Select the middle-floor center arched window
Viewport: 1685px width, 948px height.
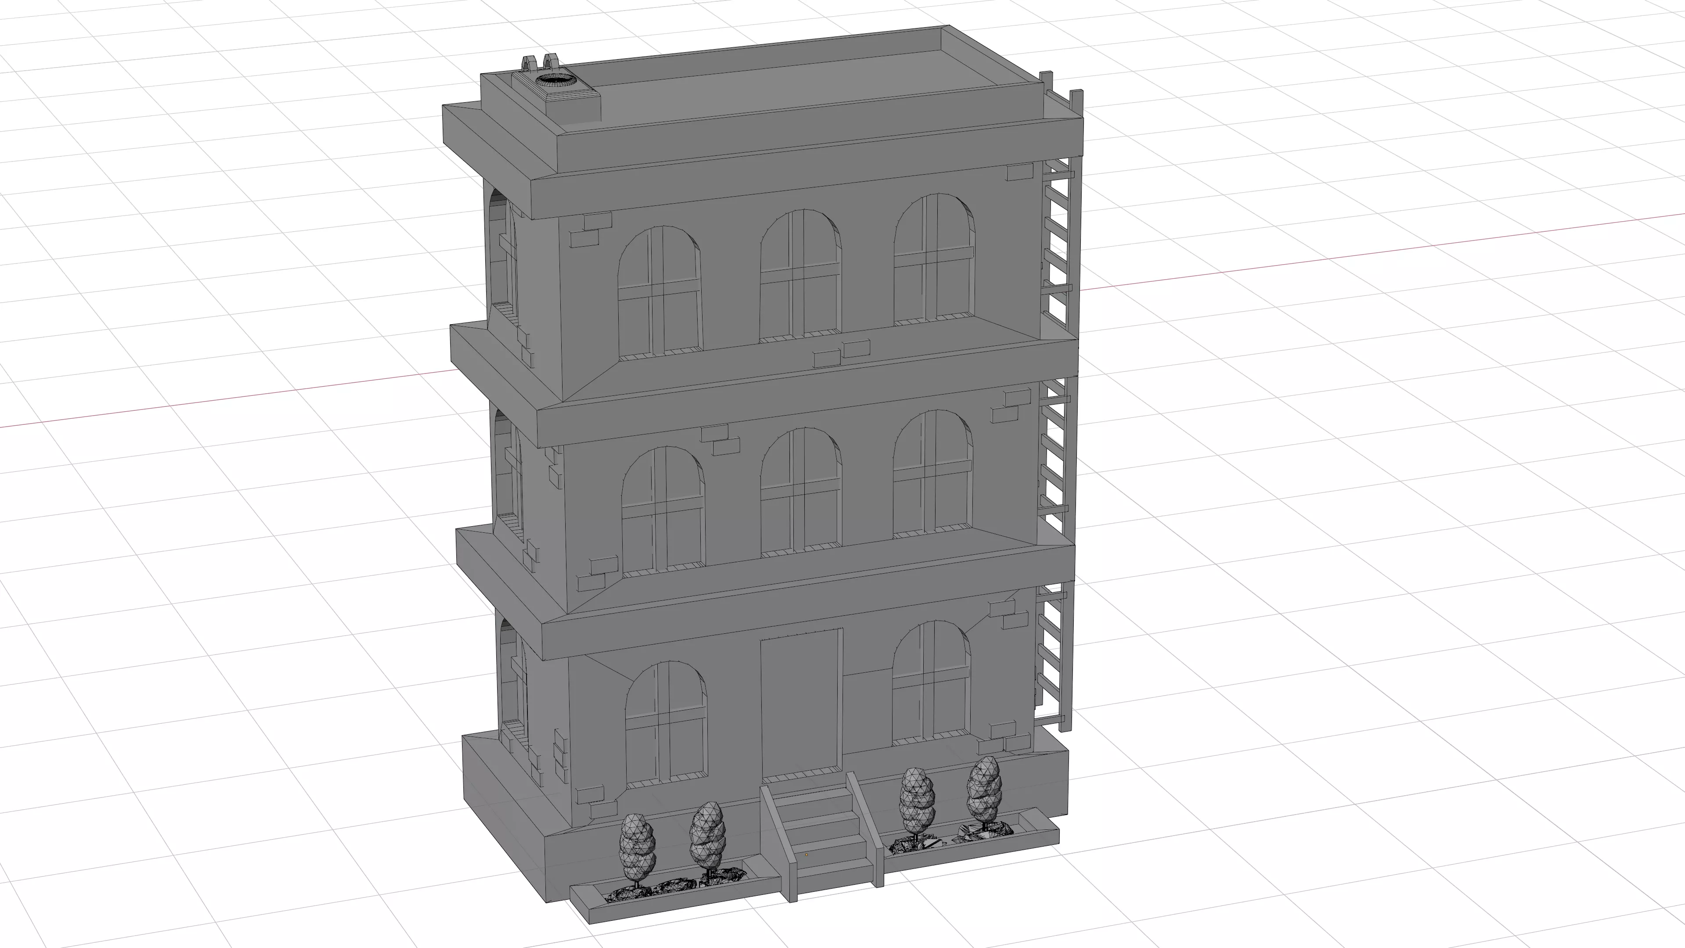pos(801,492)
